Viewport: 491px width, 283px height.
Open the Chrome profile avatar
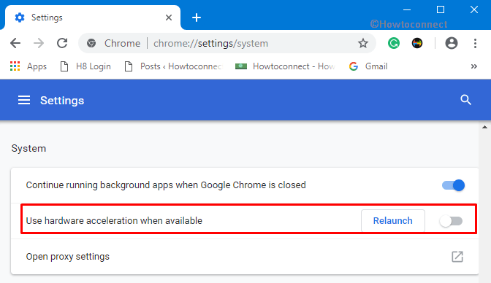click(452, 43)
